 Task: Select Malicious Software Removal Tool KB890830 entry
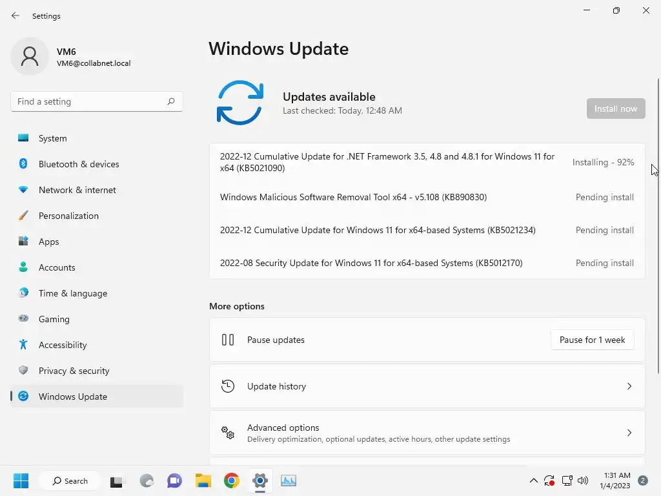[353, 197]
